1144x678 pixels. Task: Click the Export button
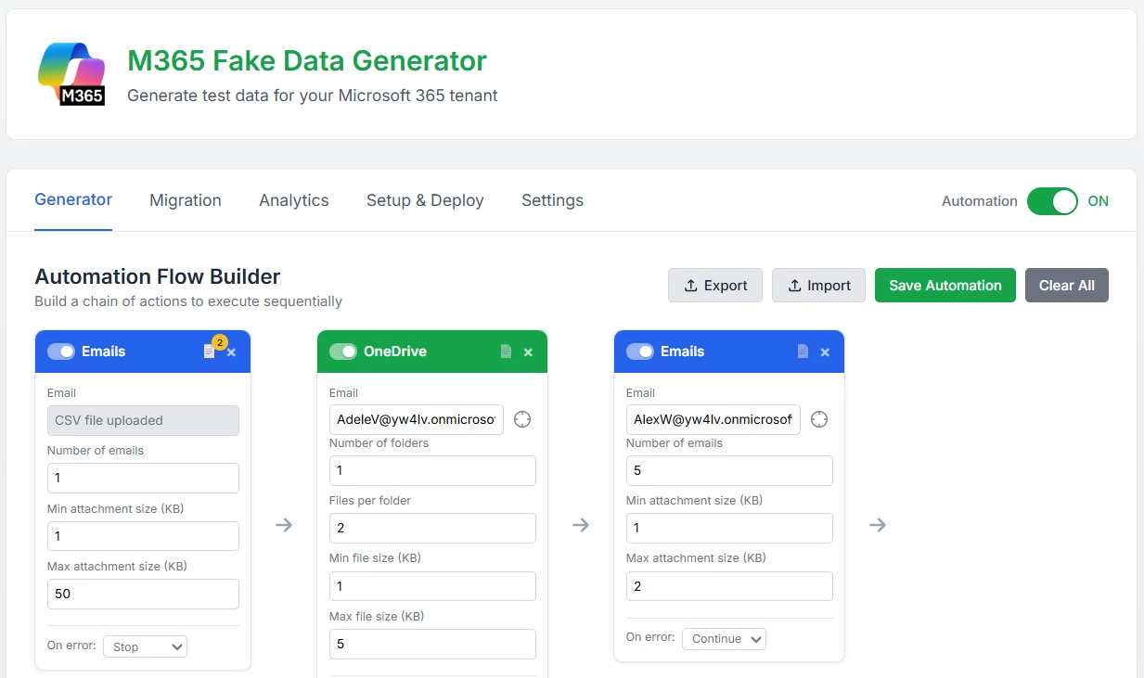coord(715,286)
